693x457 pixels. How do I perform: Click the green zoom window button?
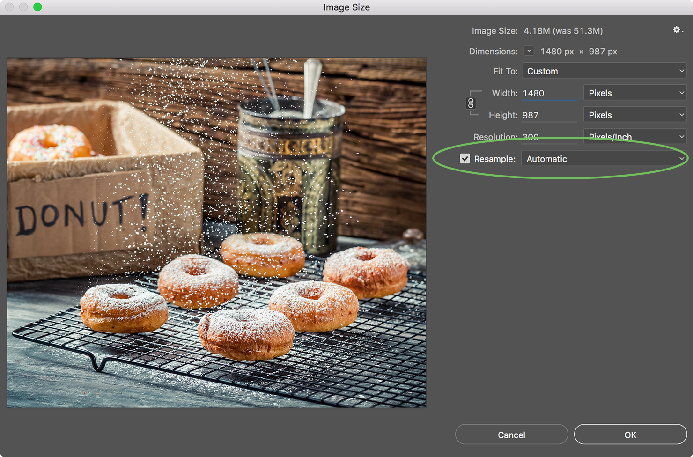point(37,7)
